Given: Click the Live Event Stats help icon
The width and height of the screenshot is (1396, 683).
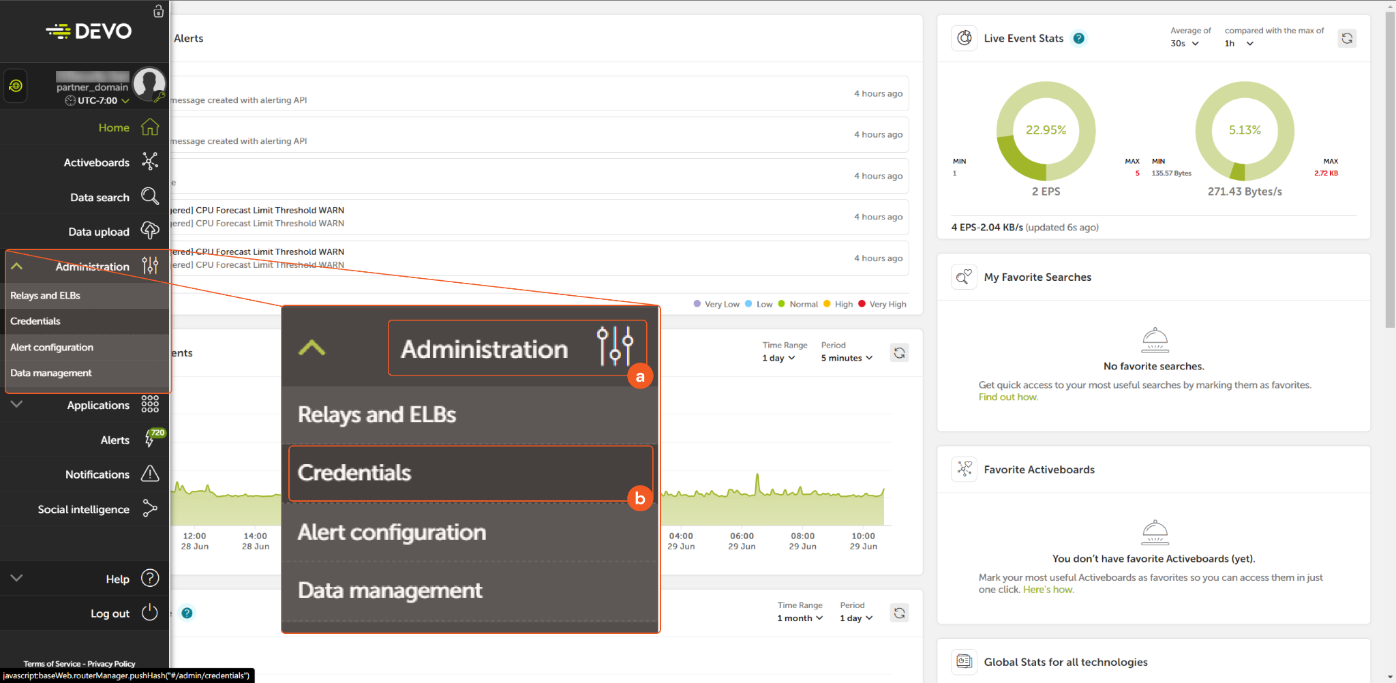Looking at the screenshot, I should coord(1078,38).
